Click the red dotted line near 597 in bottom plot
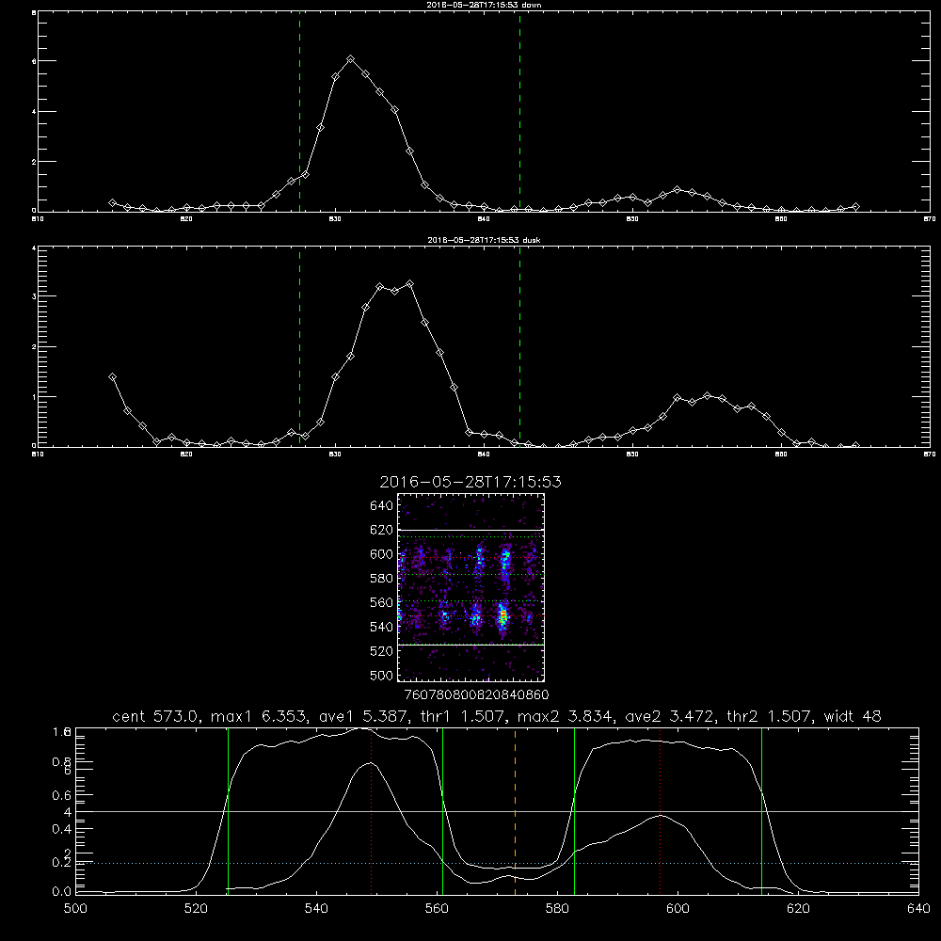The image size is (941, 941). point(661,811)
